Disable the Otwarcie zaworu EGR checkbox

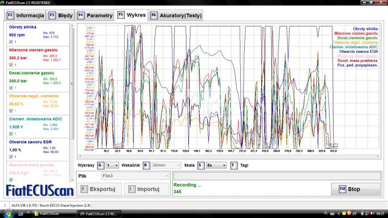click(11, 157)
